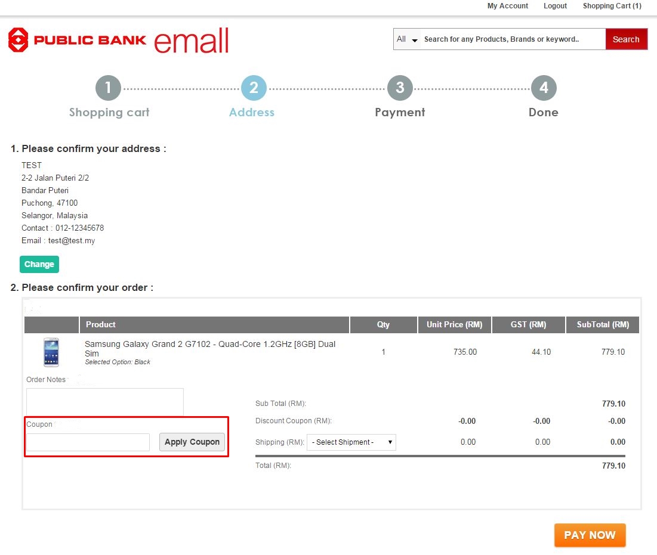
Task: Click the SubTotal (RM) column header
Action: (x=603, y=324)
